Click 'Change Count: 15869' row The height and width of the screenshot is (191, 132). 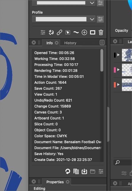coord(52,106)
